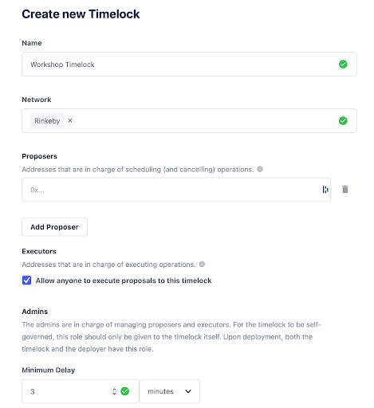Click the Allow anyone to execute proposals label

[x=124, y=280]
